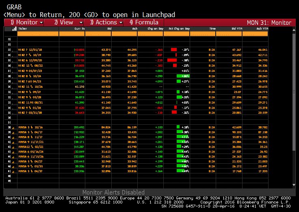The height and width of the screenshot is (212, 299).
Task: Click chart icon on PDVSA 6 05/16/24 row
Action: pos(13,152)
